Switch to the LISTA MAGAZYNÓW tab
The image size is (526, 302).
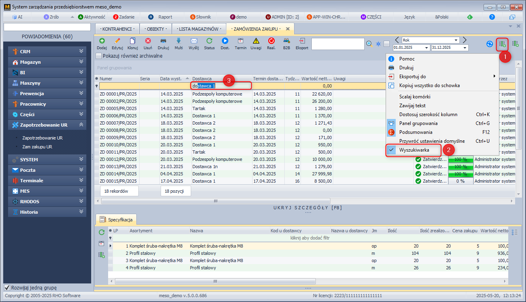[199, 29]
